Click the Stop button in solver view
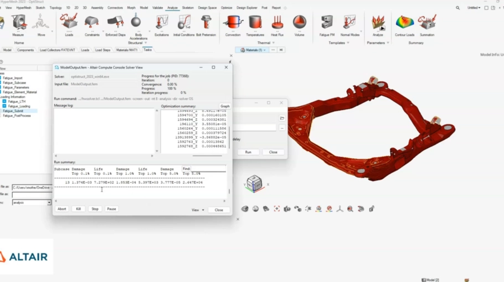The width and height of the screenshot is (504, 282). click(95, 209)
